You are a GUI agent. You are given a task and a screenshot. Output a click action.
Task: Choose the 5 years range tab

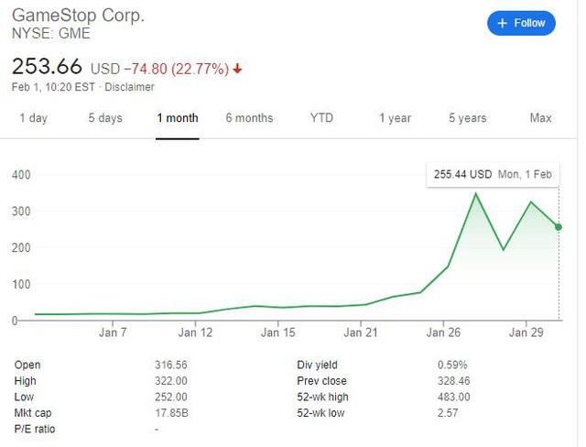[467, 118]
